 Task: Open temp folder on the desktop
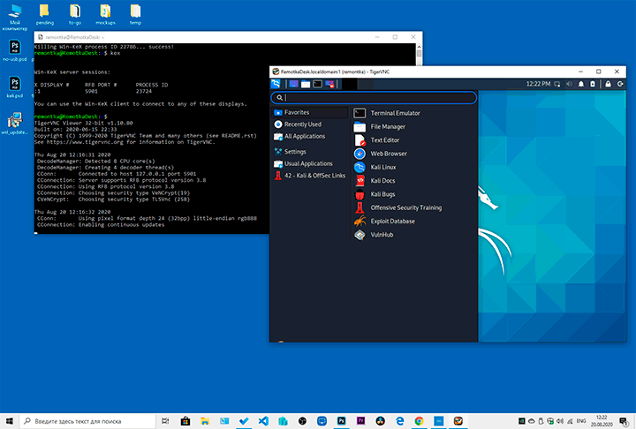coord(135,15)
